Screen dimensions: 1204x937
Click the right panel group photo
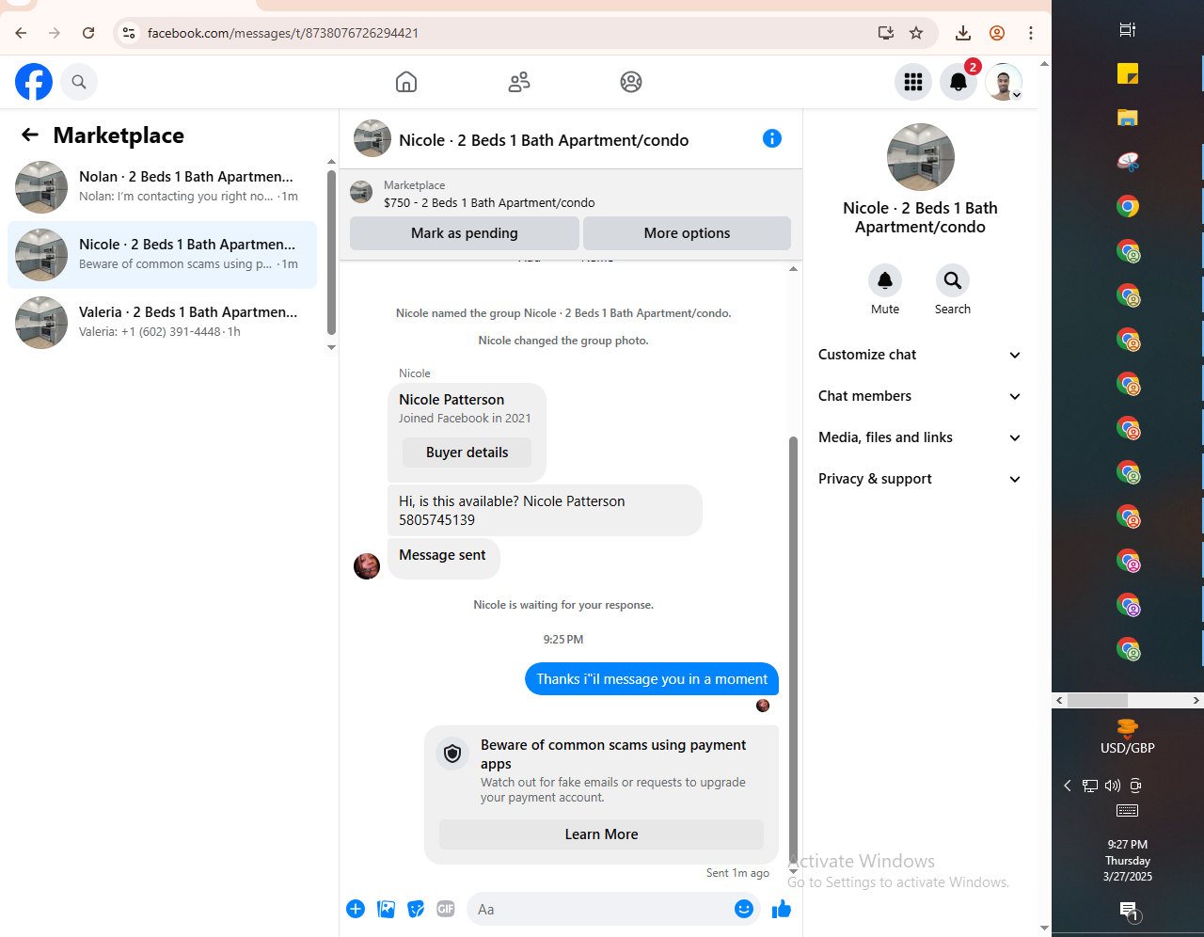point(921,157)
